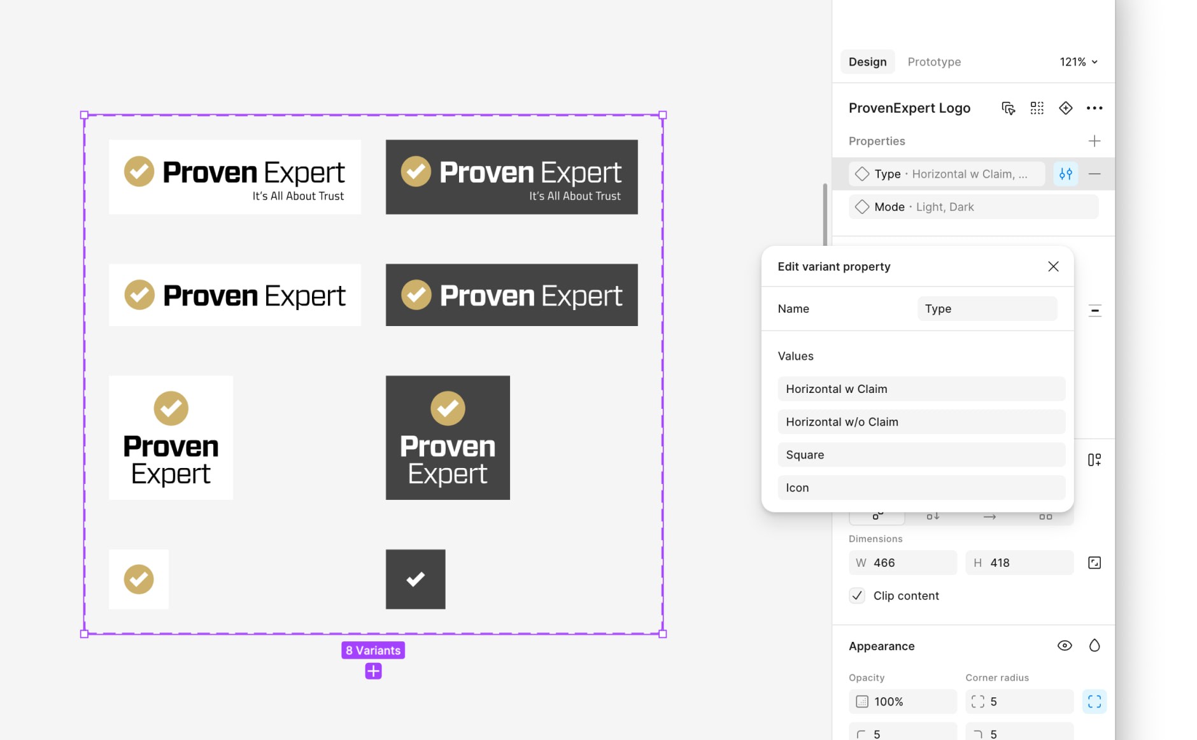Select the dark checkmark icon variant

(x=416, y=580)
